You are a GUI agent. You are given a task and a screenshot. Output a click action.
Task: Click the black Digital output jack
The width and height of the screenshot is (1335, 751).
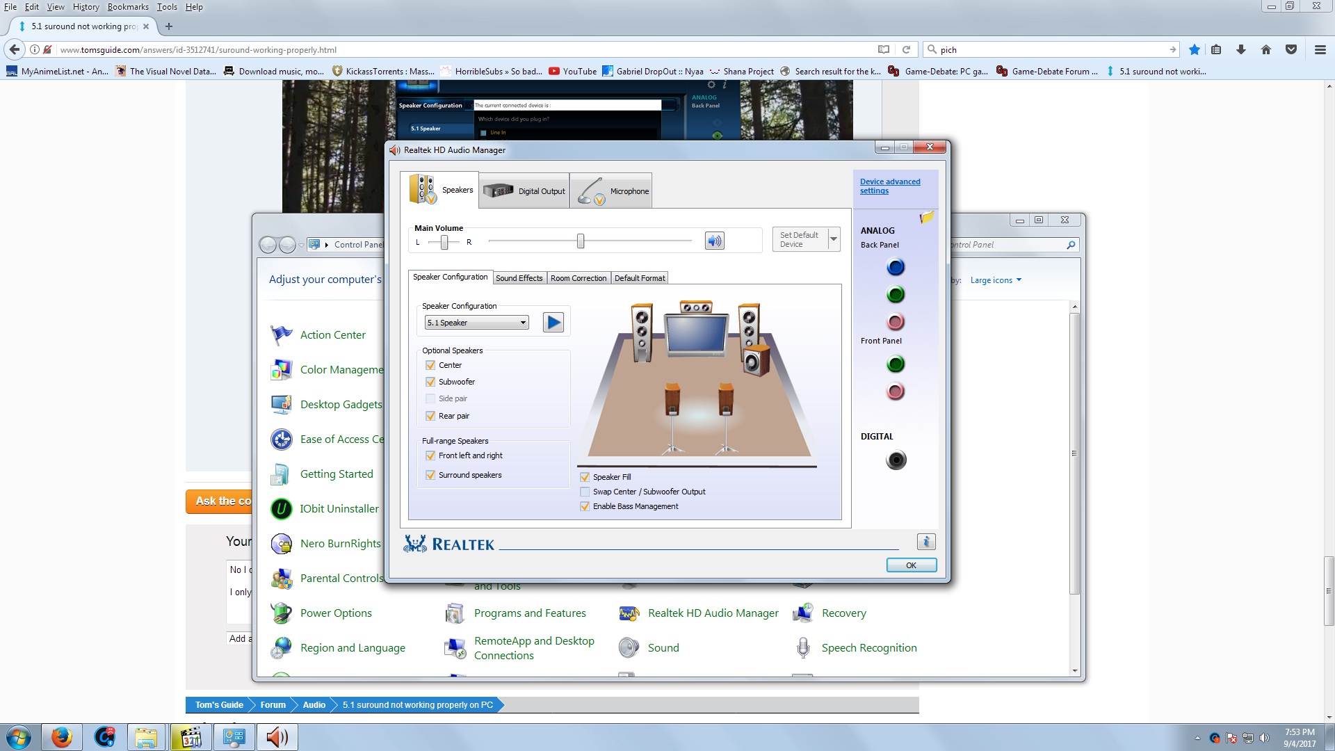(896, 460)
